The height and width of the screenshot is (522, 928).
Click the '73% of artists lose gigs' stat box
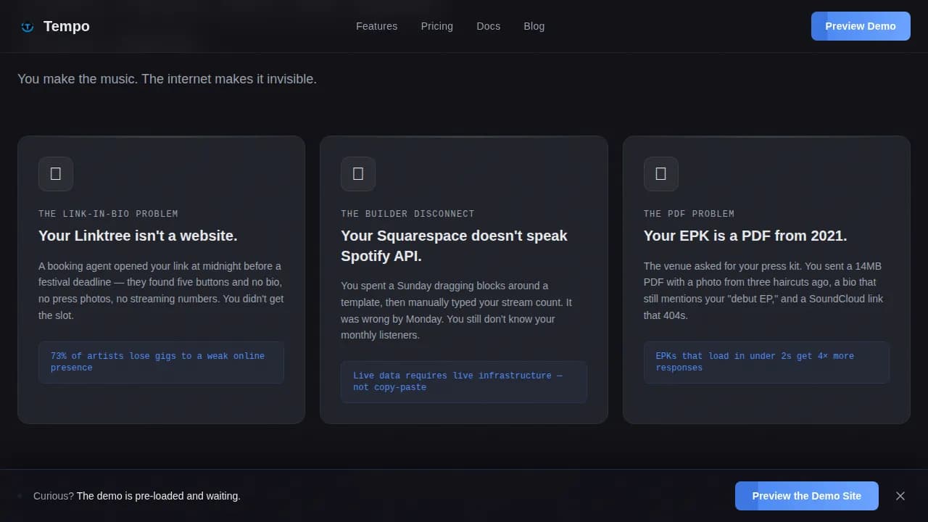click(x=161, y=362)
